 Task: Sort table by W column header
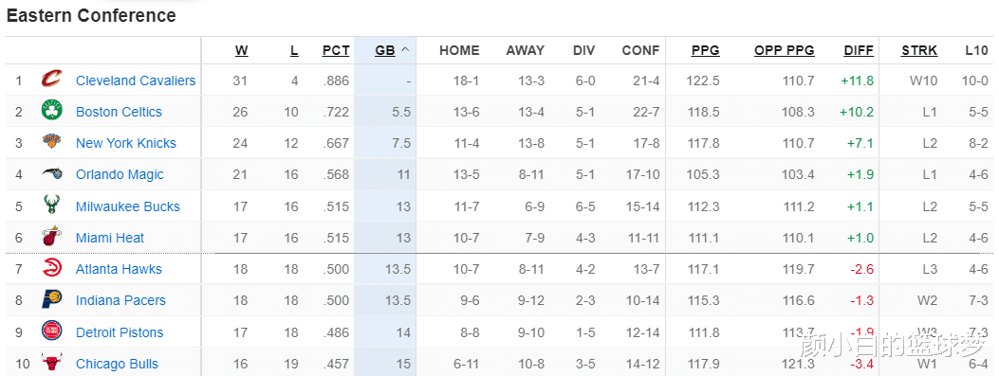tap(242, 50)
